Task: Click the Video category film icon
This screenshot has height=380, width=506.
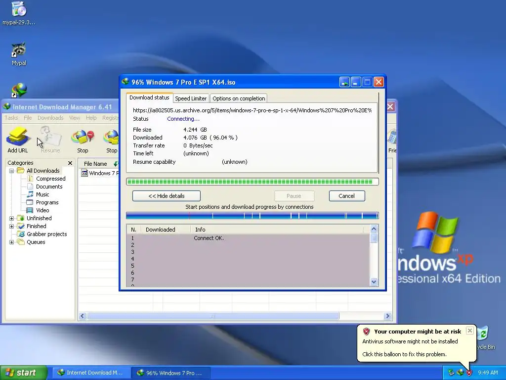Action: (30, 210)
